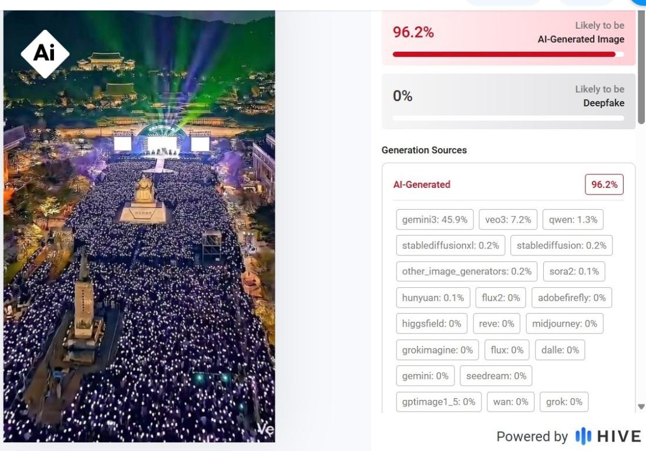The height and width of the screenshot is (451, 646).
Task: Select the midjourney: 0% tag
Action: click(x=564, y=324)
